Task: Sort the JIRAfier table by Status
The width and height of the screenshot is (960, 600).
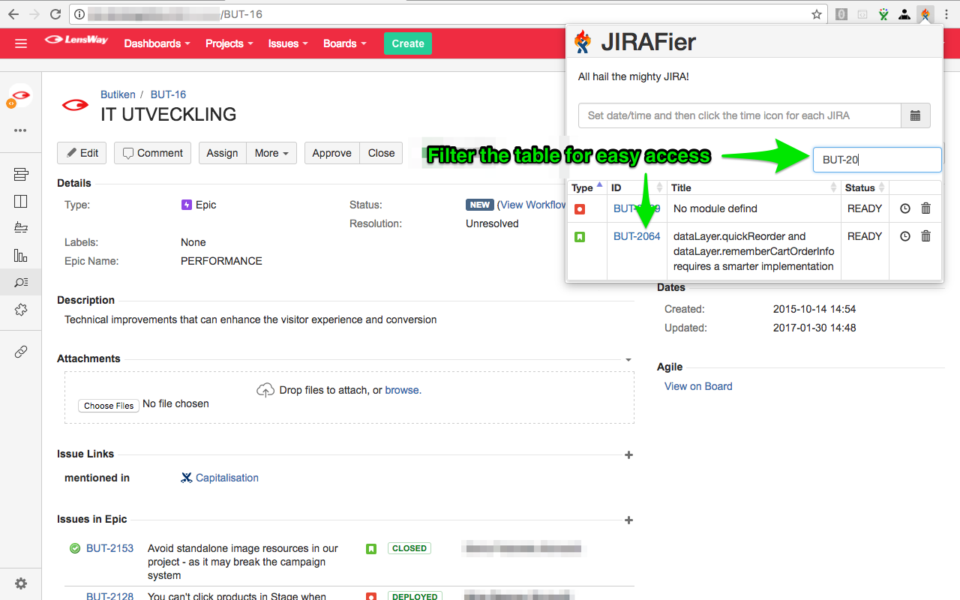Action: (x=865, y=187)
